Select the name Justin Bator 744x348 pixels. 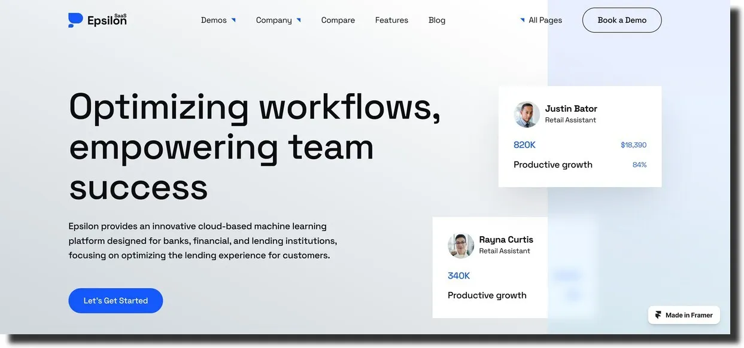pyautogui.click(x=571, y=109)
